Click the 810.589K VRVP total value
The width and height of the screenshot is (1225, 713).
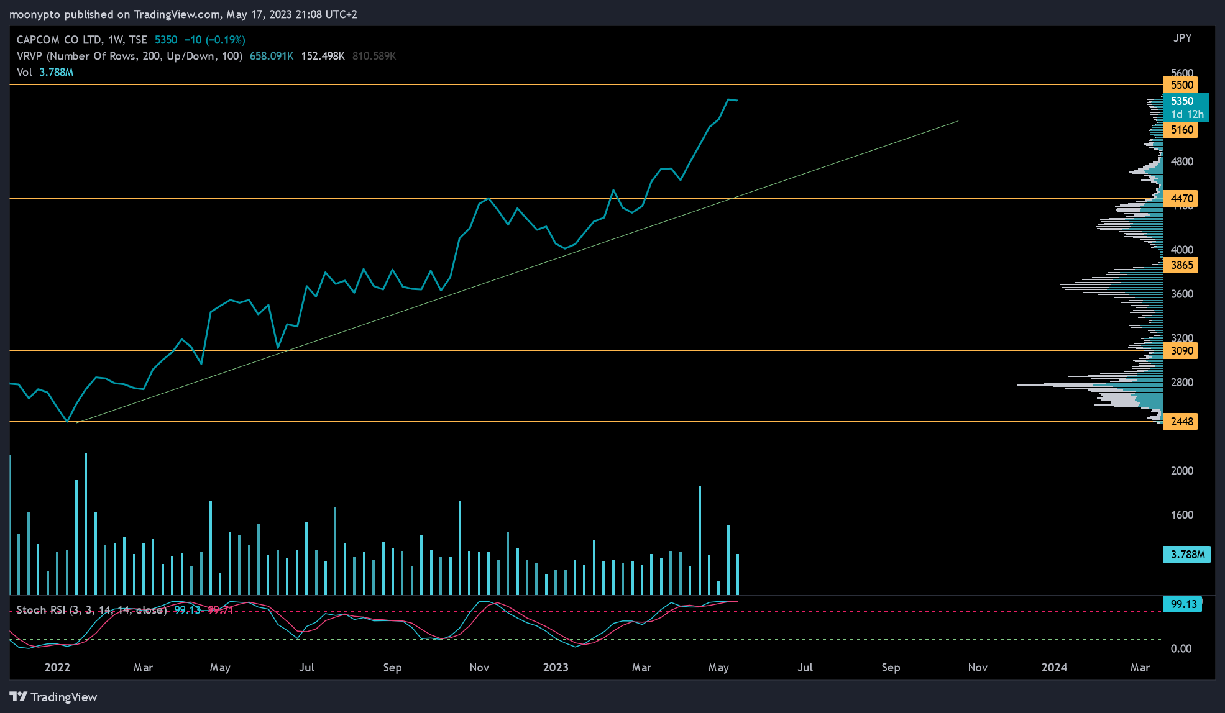pos(374,56)
